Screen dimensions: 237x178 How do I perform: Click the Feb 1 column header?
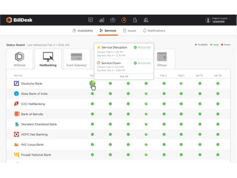click(181, 75)
